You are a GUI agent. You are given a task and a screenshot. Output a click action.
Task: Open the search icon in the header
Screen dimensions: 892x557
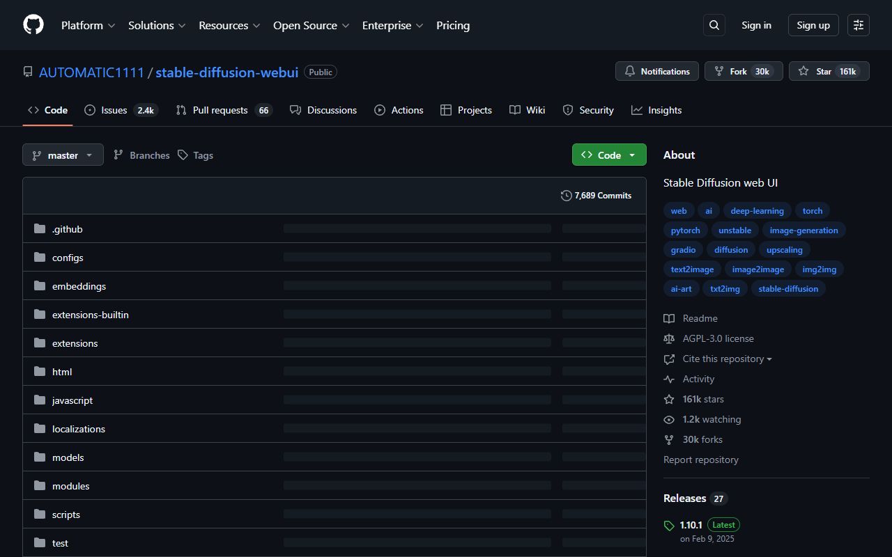click(x=714, y=25)
